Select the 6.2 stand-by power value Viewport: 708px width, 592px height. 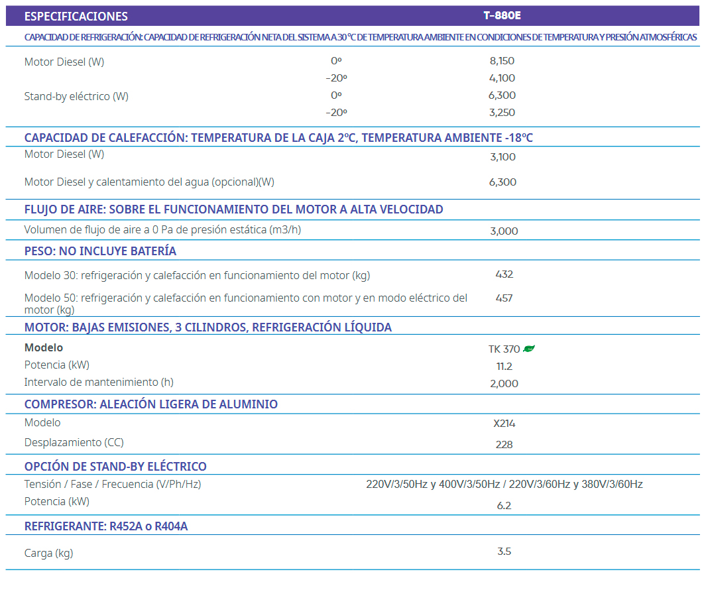click(504, 506)
